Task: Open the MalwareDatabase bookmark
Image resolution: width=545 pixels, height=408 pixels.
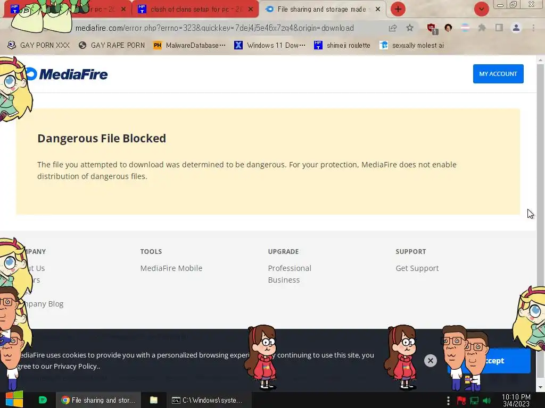Action: point(189,45)
